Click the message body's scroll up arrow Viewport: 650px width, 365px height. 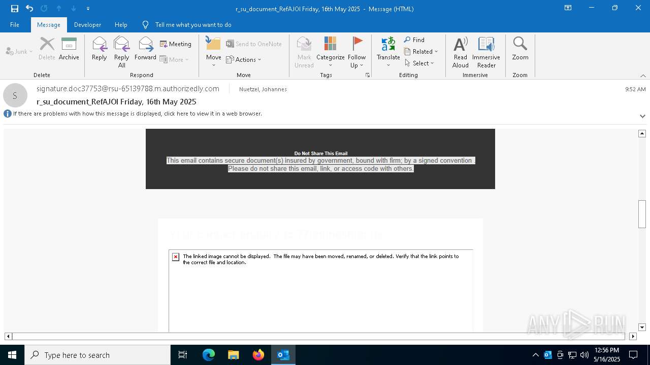[642, 133]
